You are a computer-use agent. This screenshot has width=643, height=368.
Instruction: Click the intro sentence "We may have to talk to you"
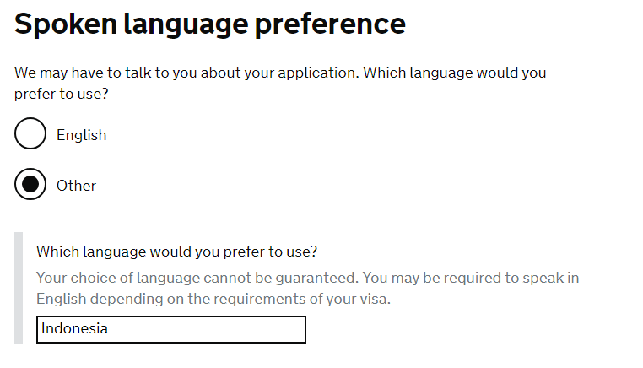click(x=101, y=73)
